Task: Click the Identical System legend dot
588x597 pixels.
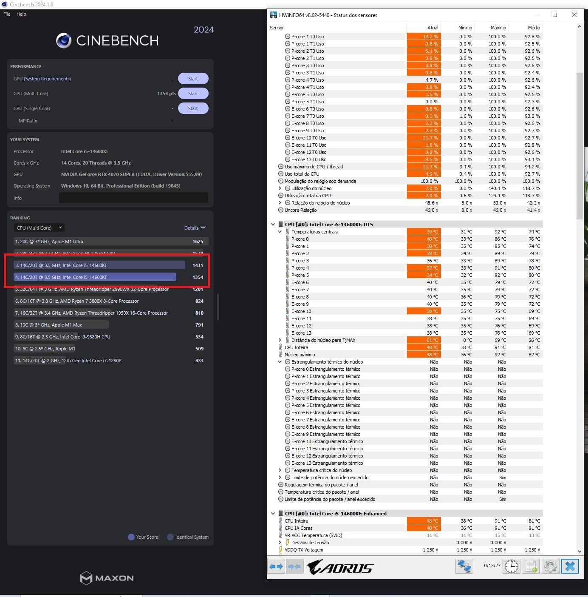Action: coord(170,537)
